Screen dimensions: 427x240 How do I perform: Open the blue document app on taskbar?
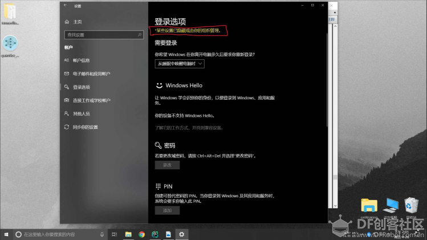(x=168, y=234)
